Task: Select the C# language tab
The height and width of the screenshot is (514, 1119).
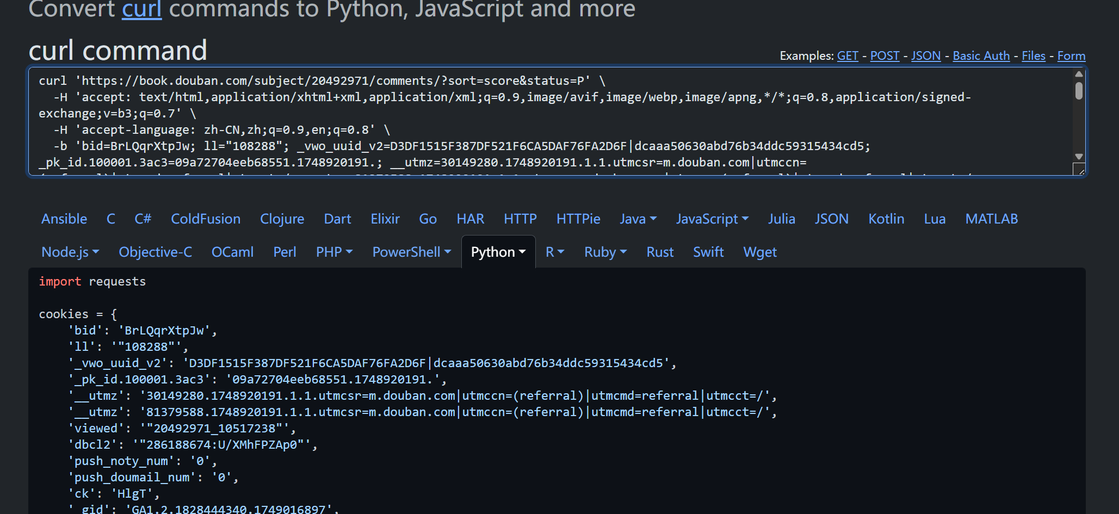Action: click(143, 219)
